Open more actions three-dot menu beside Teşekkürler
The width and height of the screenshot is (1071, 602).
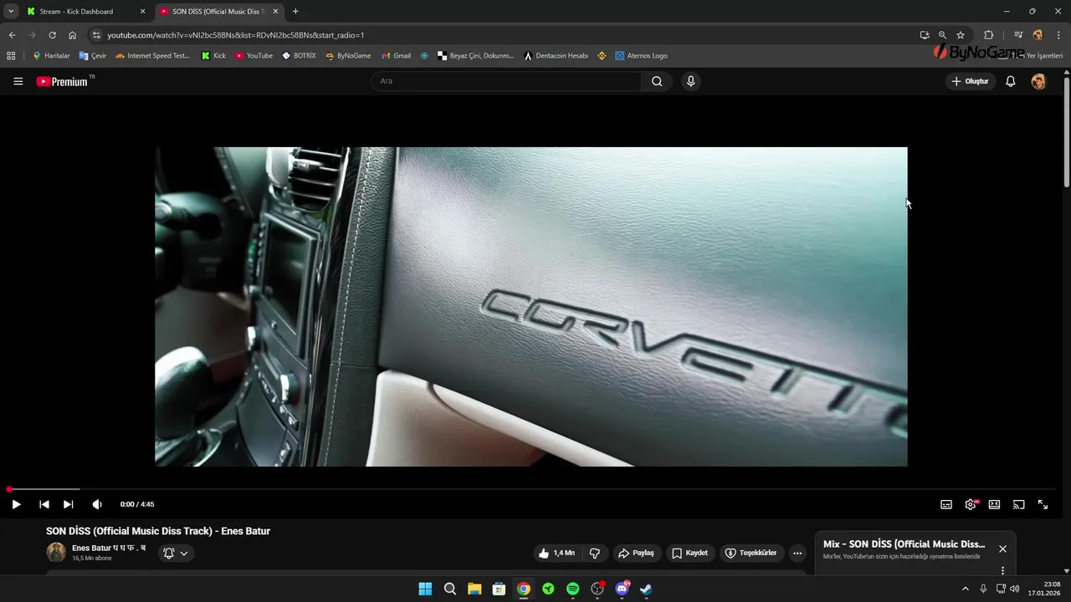797,553
